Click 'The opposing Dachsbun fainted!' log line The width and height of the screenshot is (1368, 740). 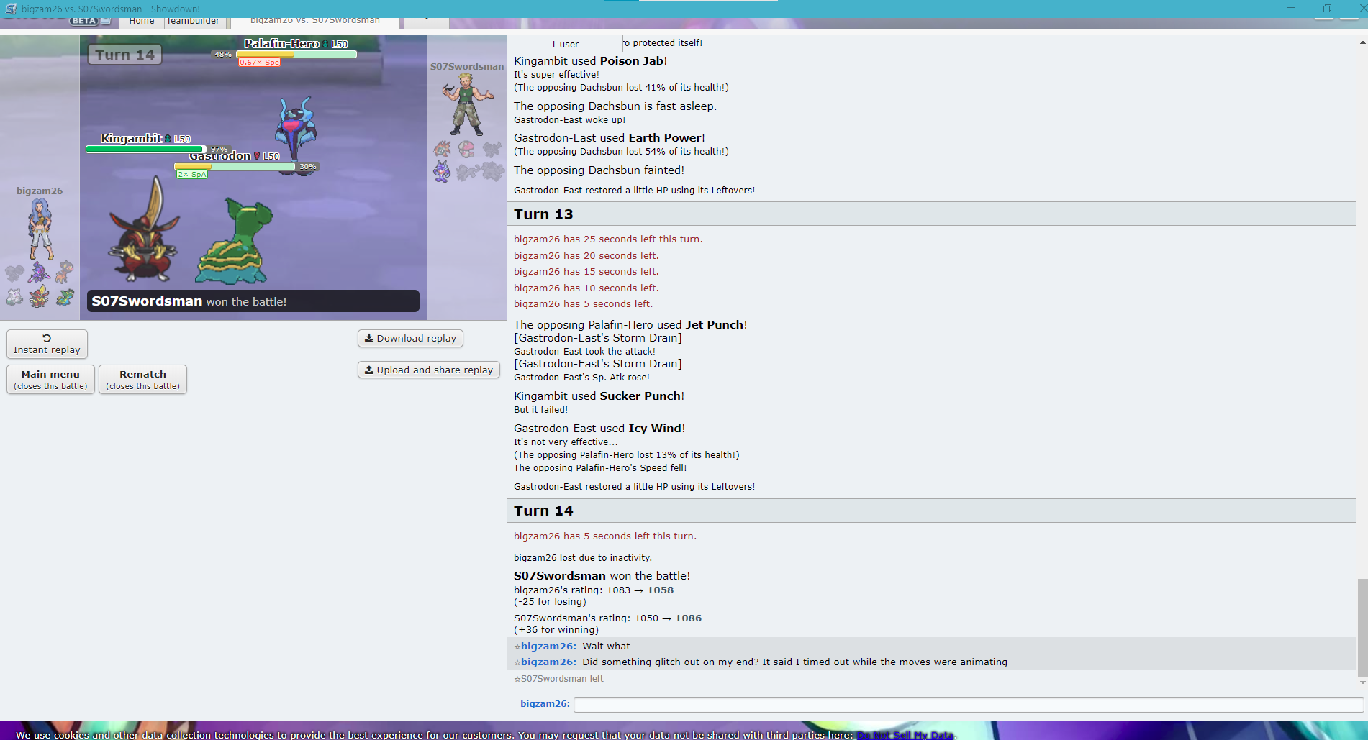pos(599,170)
